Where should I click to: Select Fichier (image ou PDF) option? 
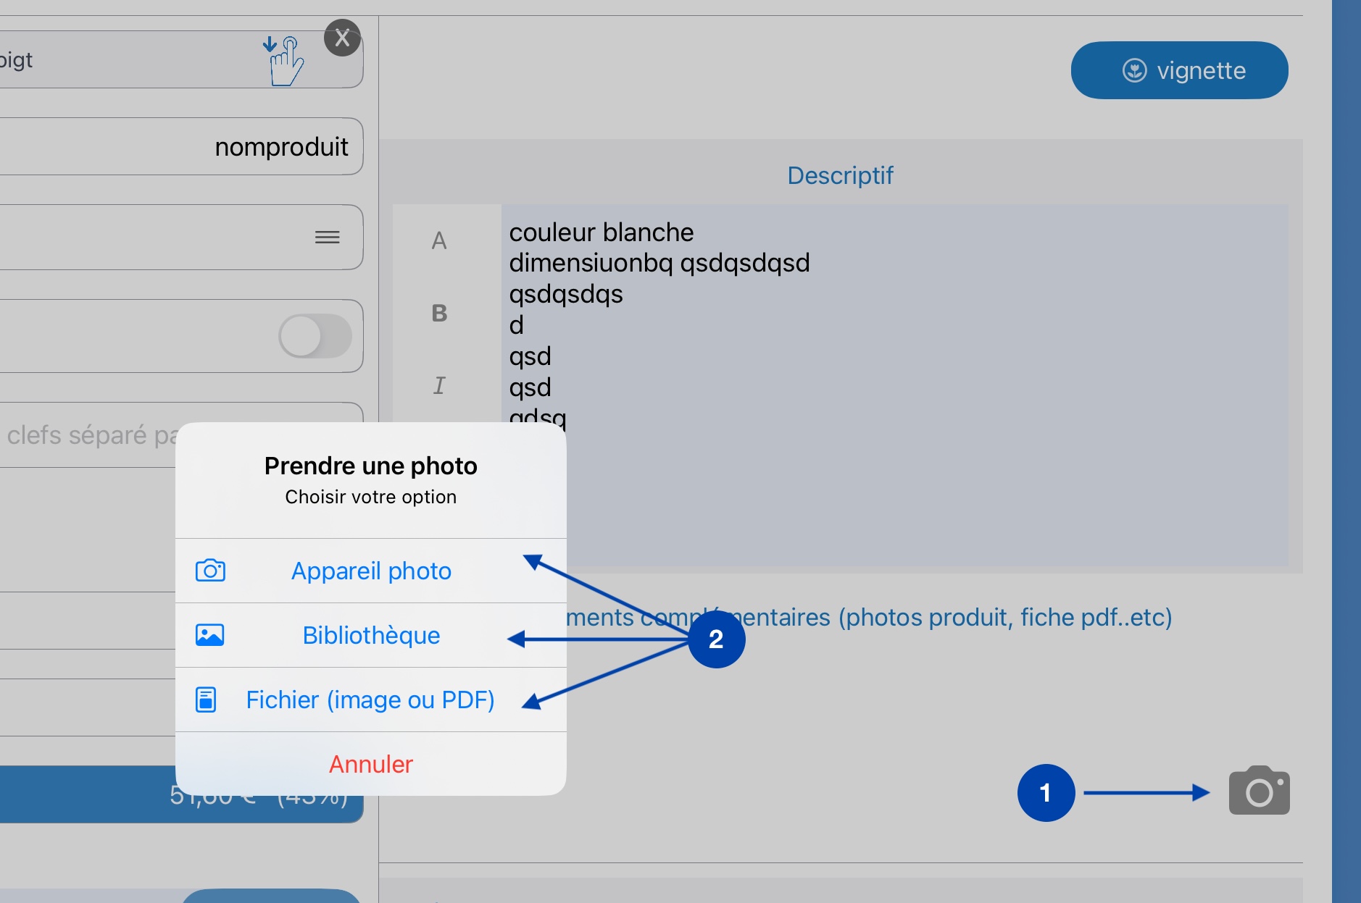pyautogui.click(x=371, y=700)
